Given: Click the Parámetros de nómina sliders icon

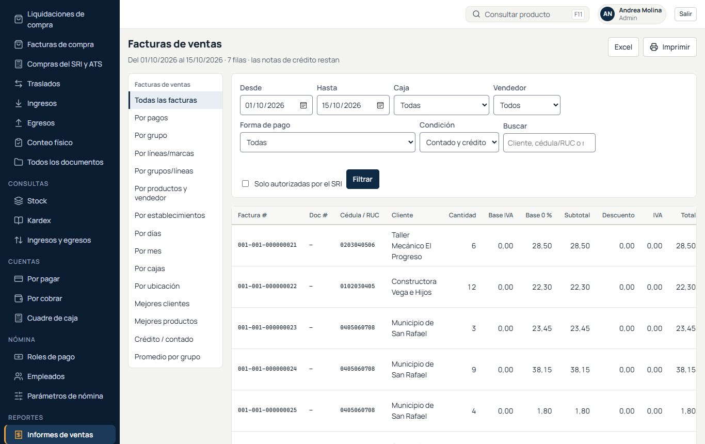Looking at the screenshot, I should pos(19,396).
